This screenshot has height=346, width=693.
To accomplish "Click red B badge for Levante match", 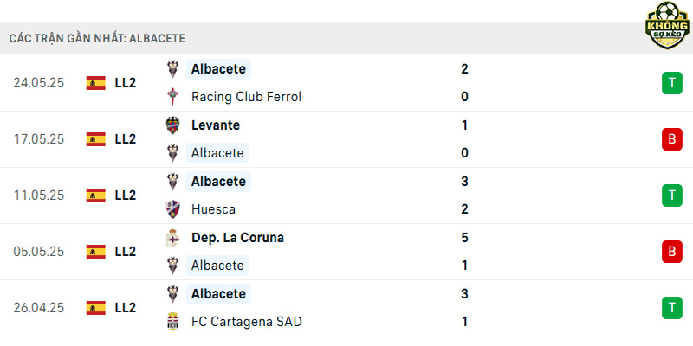I will (x=672, y=139).
